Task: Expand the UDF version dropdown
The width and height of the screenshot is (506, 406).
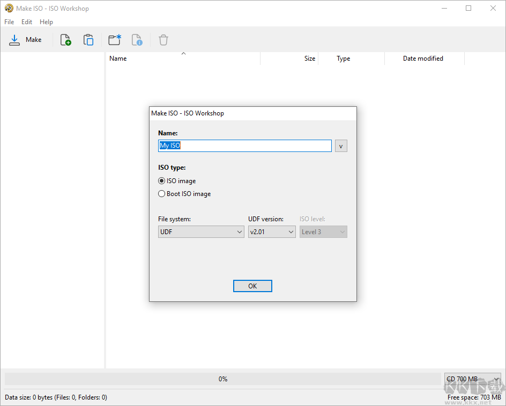Action: pos(272,232)
